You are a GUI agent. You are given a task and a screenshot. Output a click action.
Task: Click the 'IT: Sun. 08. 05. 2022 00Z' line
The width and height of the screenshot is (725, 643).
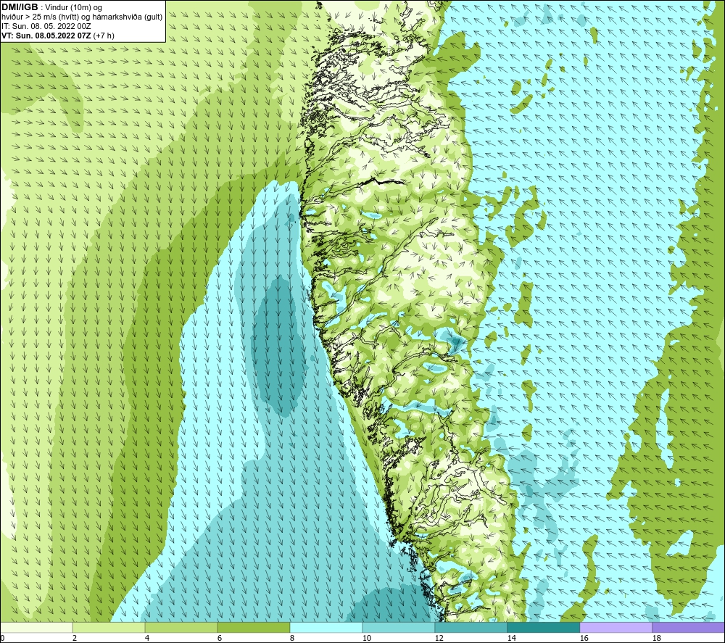[46, 26]
